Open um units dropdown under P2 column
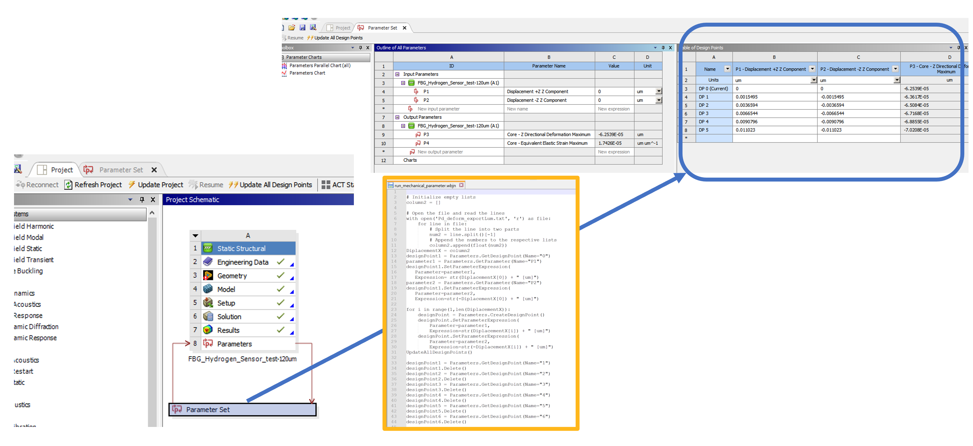The width and height of the screenshot is (973, 446). tap(897, 80)
